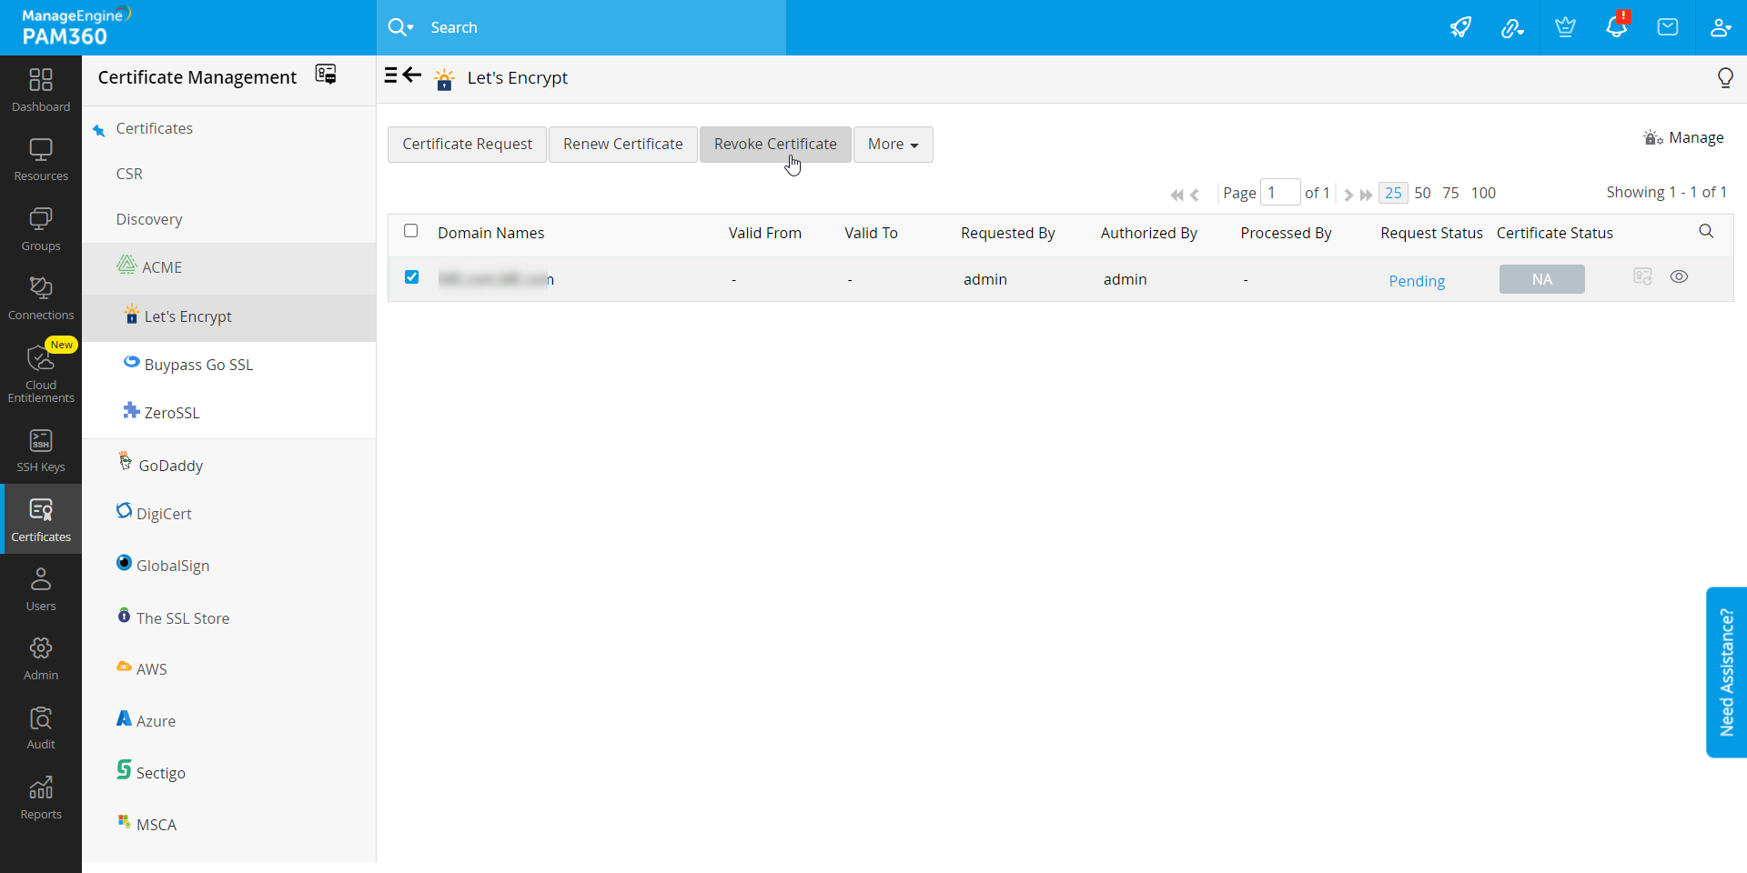1747x873 pixels.
Task: Open the search options dropdown arrow
Action: point(400,27)
